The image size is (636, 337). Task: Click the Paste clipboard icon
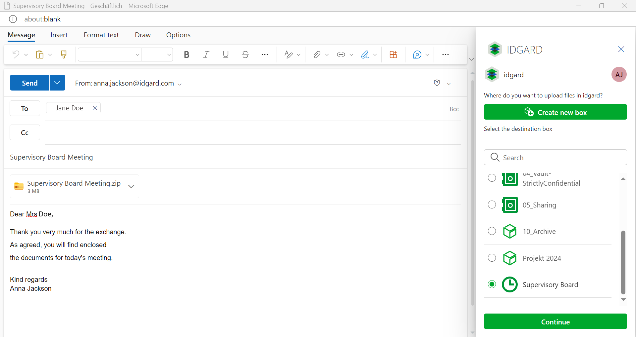(x=40, y=55)
